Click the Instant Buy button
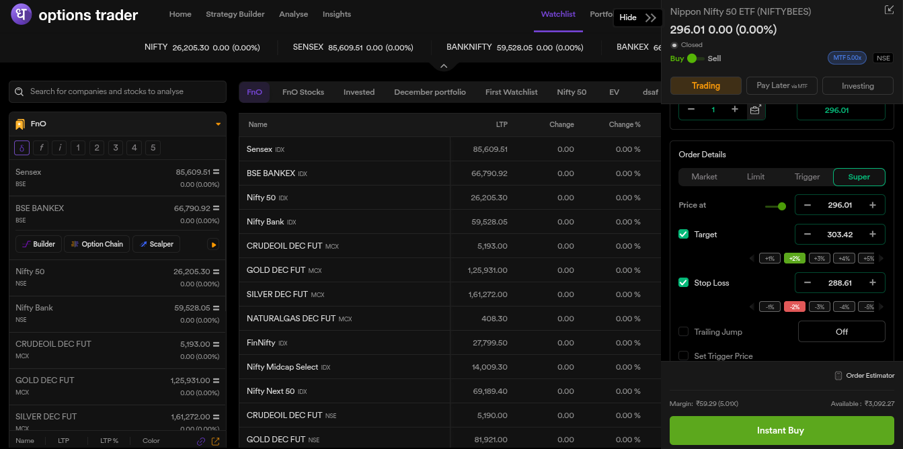 pyautogui.click(x=781, y=430)
